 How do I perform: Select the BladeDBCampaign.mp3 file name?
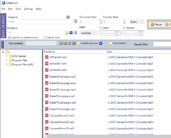[x=62, y=83]
